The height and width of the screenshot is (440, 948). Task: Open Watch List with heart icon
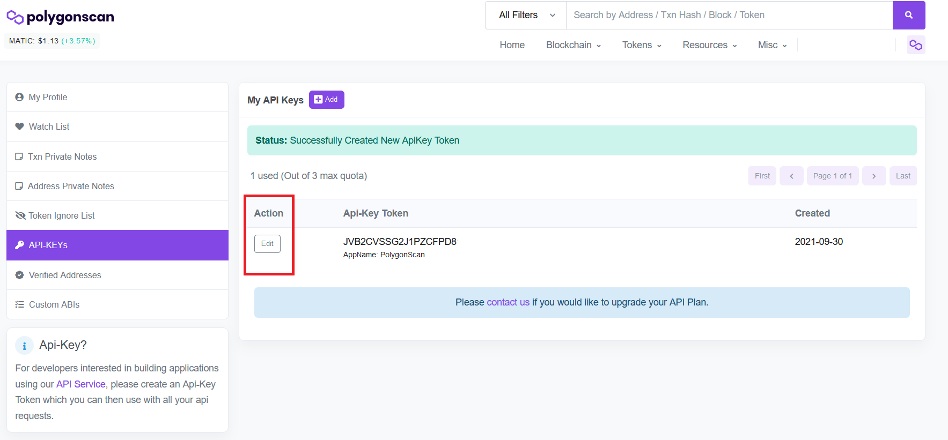49,126
